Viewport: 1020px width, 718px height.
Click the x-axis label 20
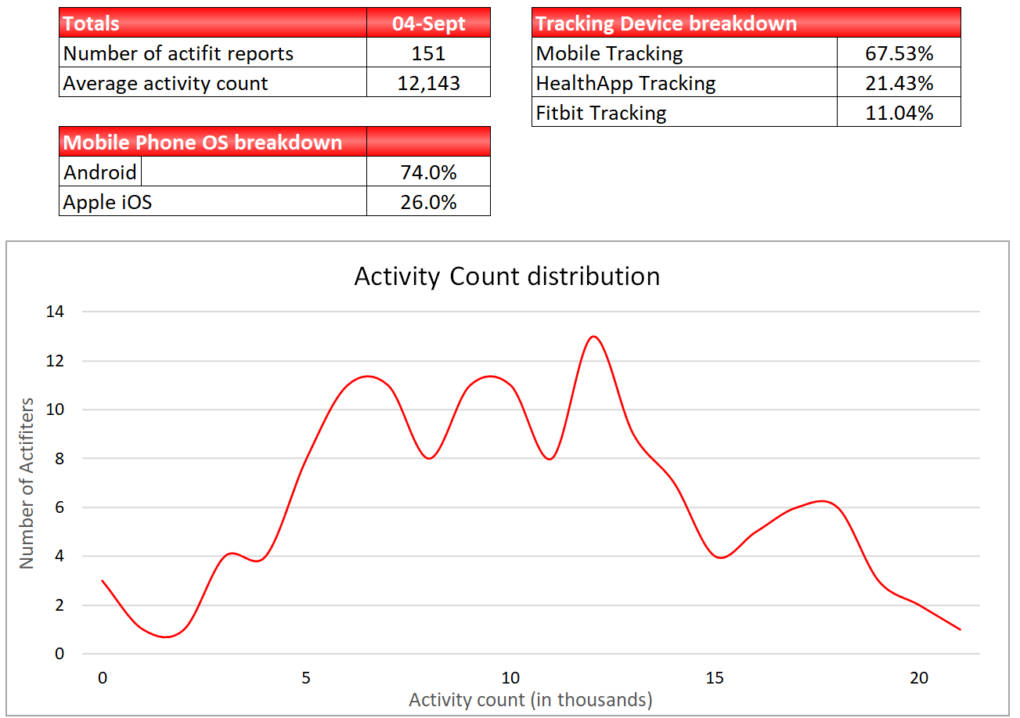pyautogui.click(x=919, y=677)
